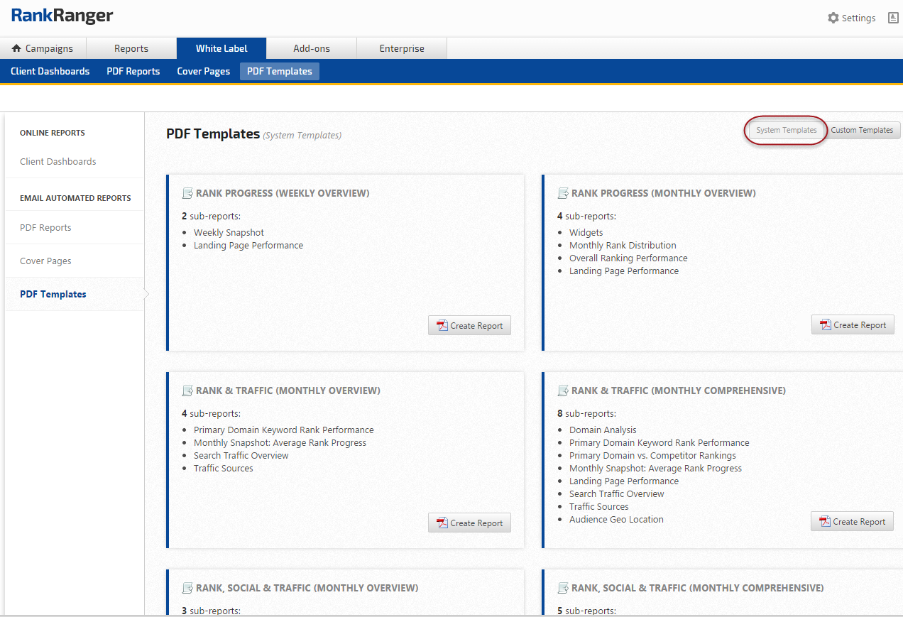
Task: Open PDF Reports in the left sidebar
Action: 45,228
